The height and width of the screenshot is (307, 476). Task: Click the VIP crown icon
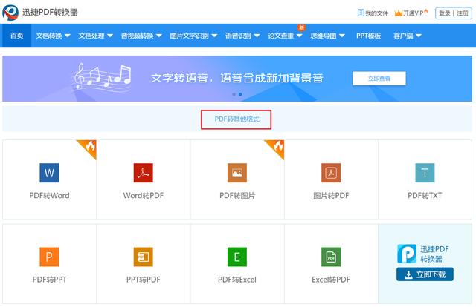[399, 13]
